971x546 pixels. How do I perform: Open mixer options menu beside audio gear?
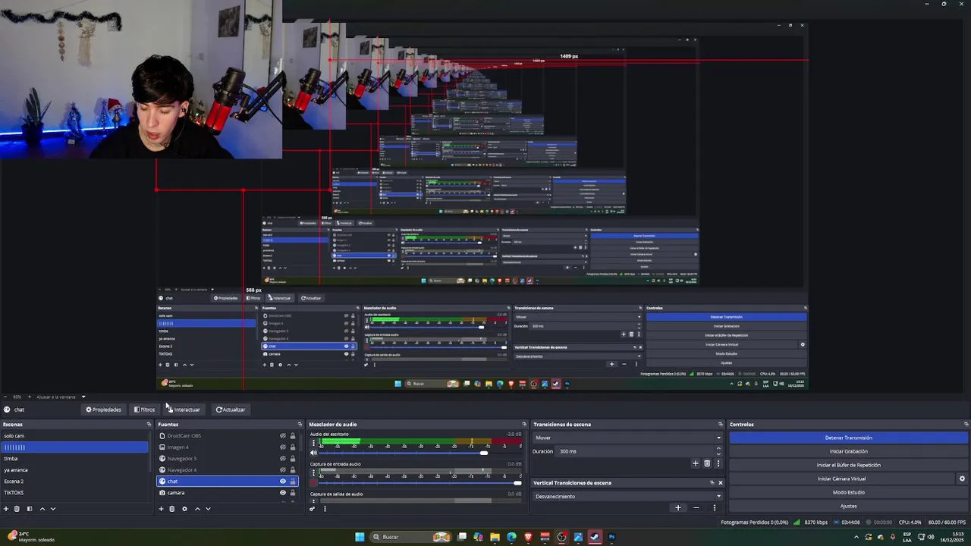pyautogui.click(x=325, y=509)
